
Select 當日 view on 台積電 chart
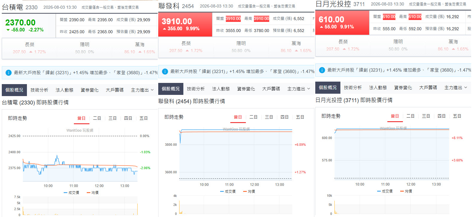click(x=82, y=119)
